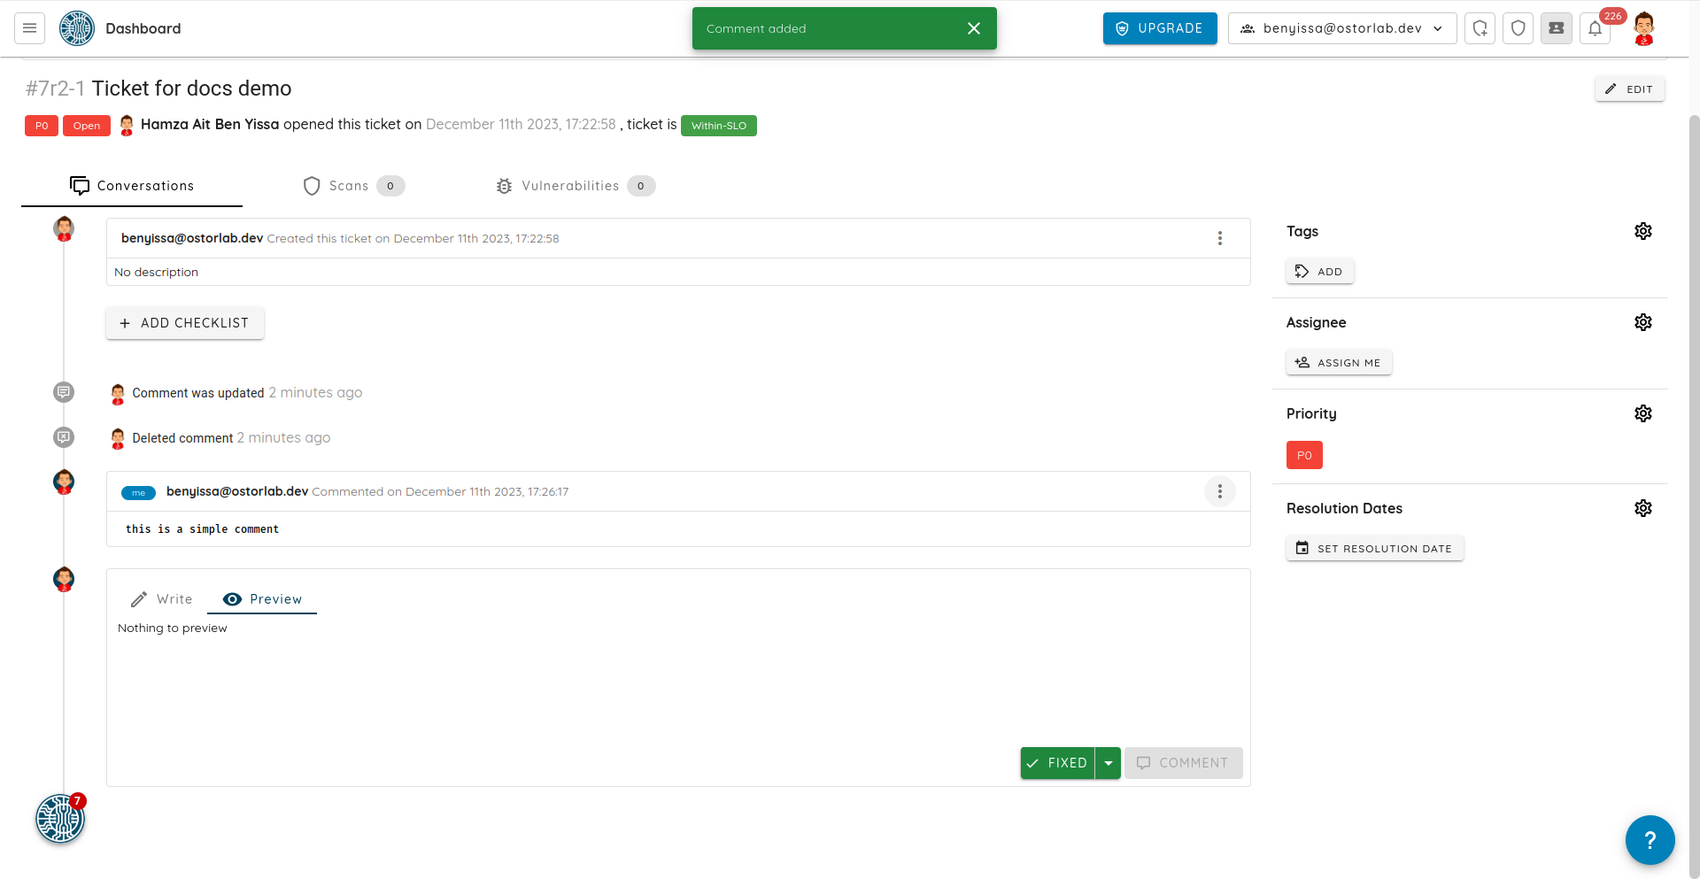Click the Priority settings gear icon
The height and width of the screenshot is (879, 1700).
click(1643, 413)
